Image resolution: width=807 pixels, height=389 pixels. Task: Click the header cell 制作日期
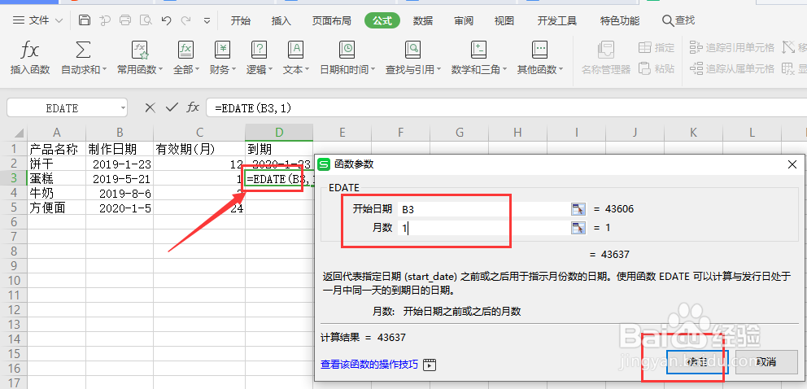click(x=120, y=149)
